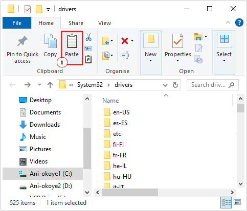Image resolution: width=247 pixels, height=211 pixels.
Task: Select Documents in navigation pane
Action: (x=40, y=112)
